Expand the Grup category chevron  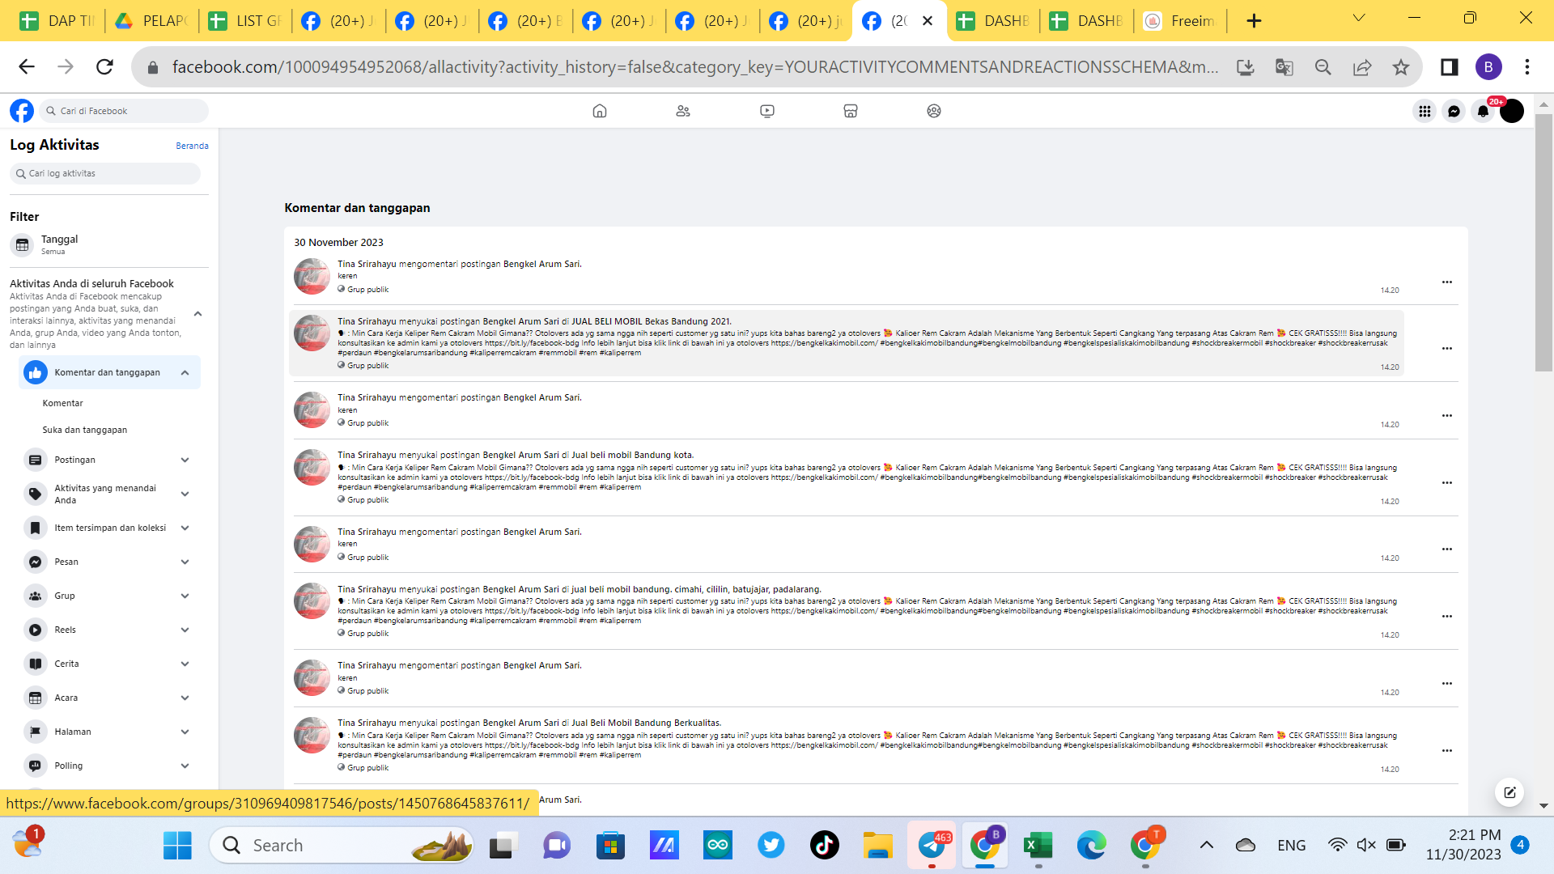[185, 596]
